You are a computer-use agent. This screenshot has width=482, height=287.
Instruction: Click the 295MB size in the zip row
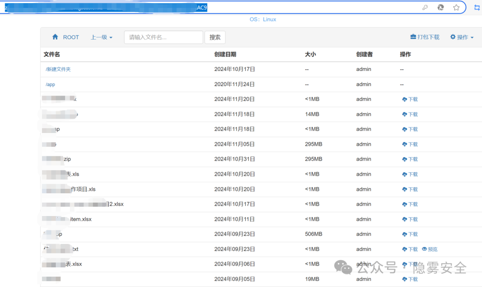click(x=314, y=159)
